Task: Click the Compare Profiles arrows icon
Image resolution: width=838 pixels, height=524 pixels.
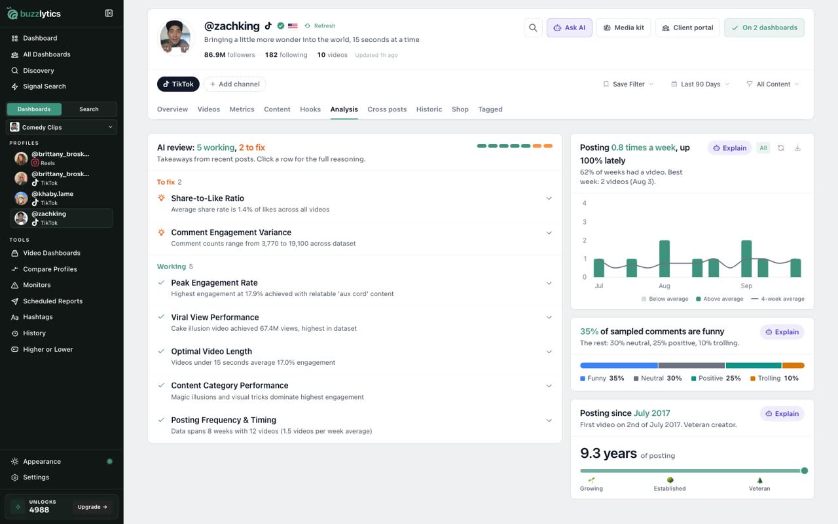Action: [x=15, y=269]
